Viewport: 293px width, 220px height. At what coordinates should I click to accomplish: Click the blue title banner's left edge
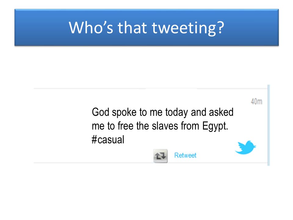point(15,27)
